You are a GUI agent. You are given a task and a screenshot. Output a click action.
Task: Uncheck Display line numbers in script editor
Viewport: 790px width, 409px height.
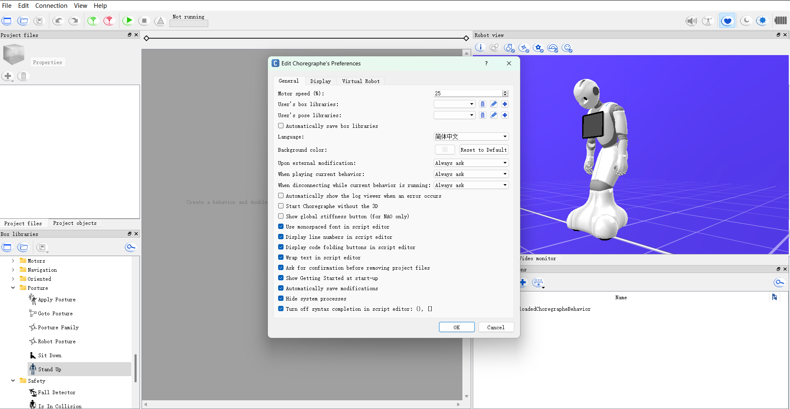[281, 237]
